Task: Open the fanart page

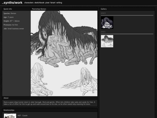Action: (53, 3)
